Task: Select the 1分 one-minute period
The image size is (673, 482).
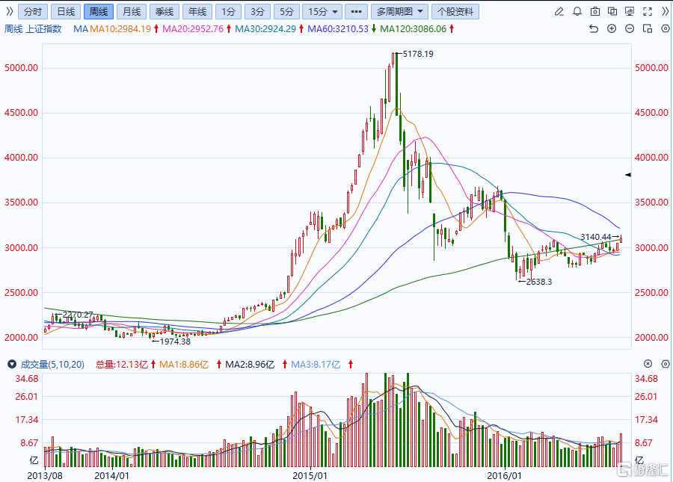Action: coord(228,11)
